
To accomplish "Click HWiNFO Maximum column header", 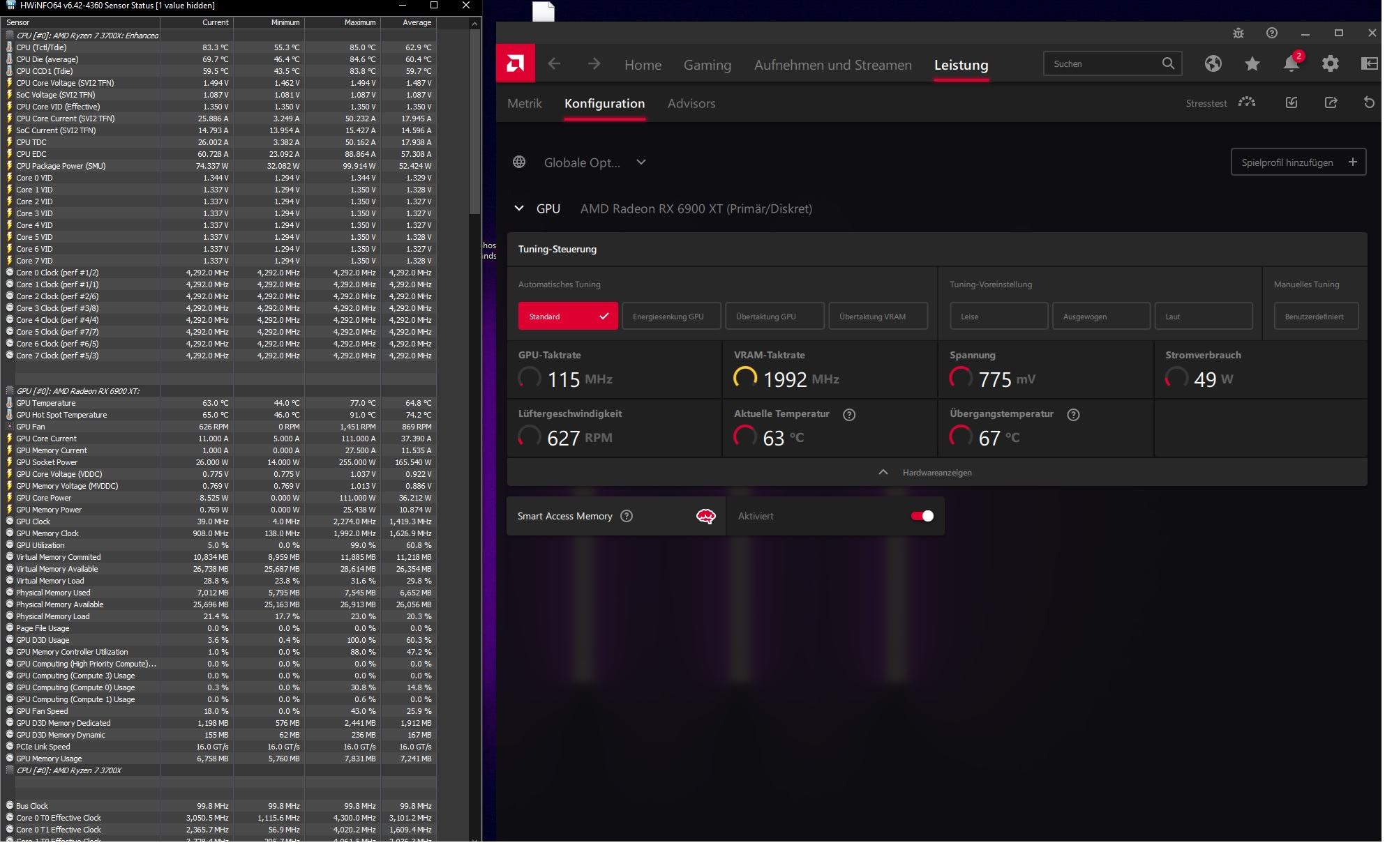I will [344, 23].
